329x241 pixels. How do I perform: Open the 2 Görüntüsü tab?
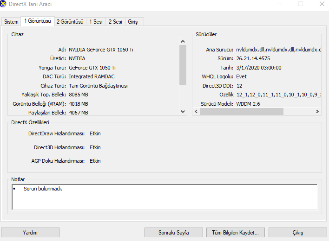pyautogui.click(x=70, y=22)
